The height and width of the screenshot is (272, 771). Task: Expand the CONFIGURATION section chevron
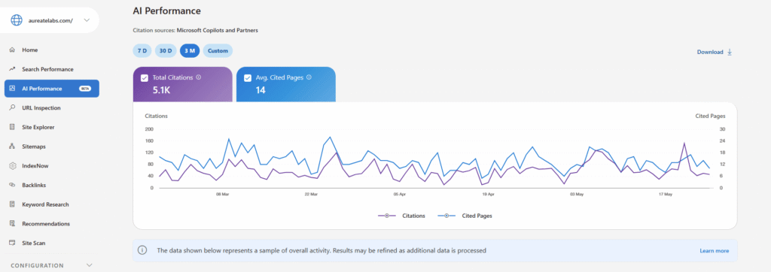pyautogui.click(x=89, y=265)
